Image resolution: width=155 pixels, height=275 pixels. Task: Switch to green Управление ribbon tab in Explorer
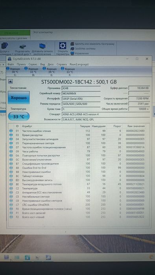click(x=15, y=33)
